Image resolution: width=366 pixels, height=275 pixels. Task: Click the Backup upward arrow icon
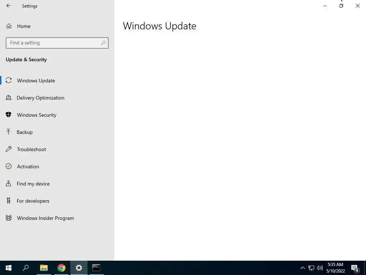pyautogui.click(x=9, y=132)
